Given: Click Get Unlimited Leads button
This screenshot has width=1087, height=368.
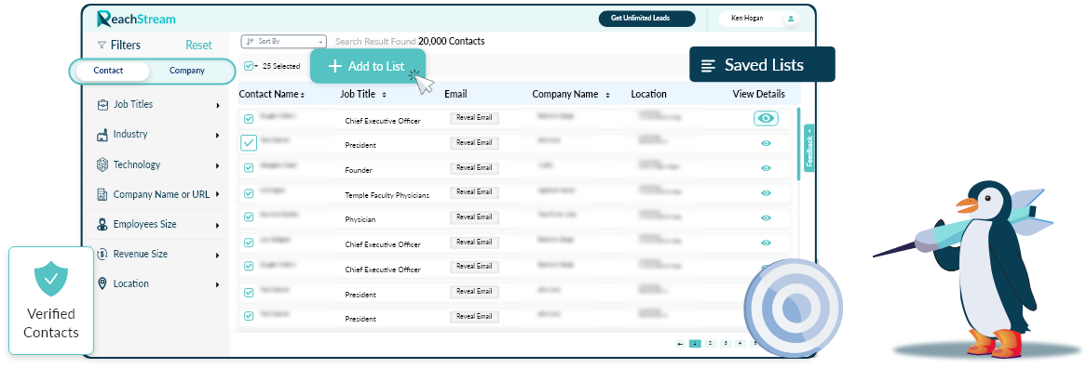Looking at the screenshot, I should (x=646, y=19).
